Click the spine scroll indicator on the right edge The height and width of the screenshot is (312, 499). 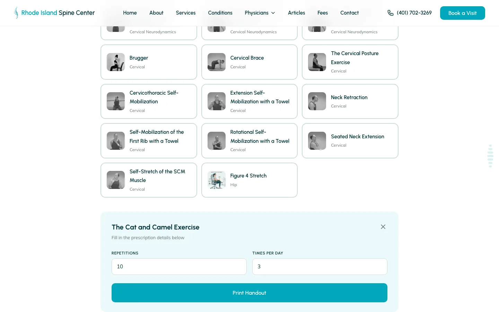click(x=490, y=156)
